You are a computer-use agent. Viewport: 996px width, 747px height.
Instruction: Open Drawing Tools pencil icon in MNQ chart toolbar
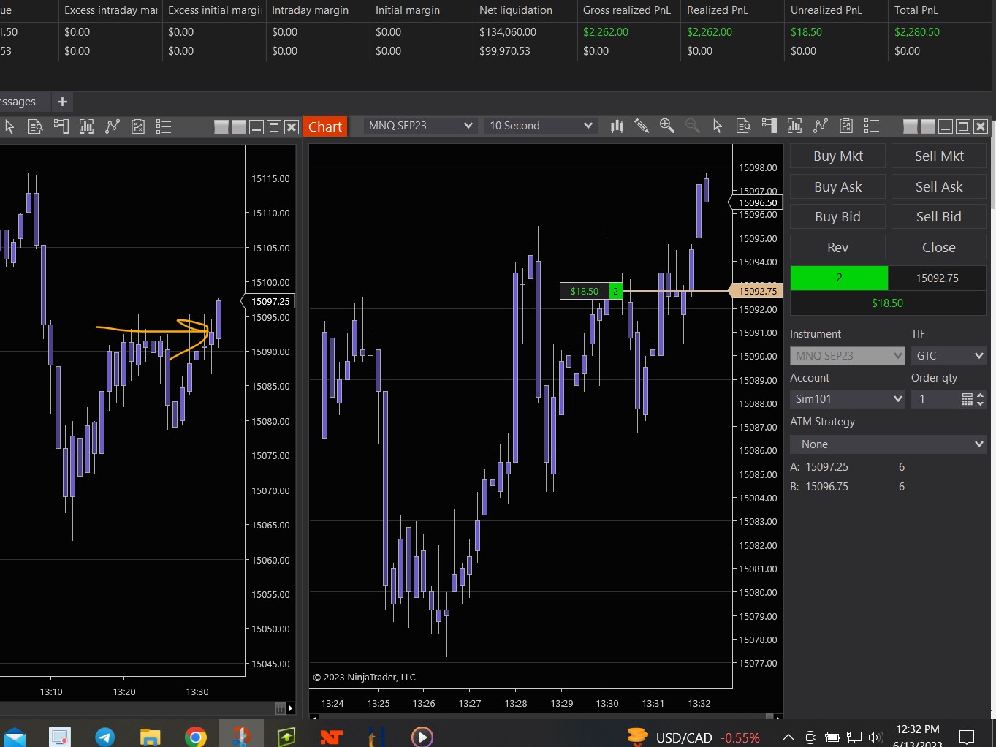tap(642, 126)
